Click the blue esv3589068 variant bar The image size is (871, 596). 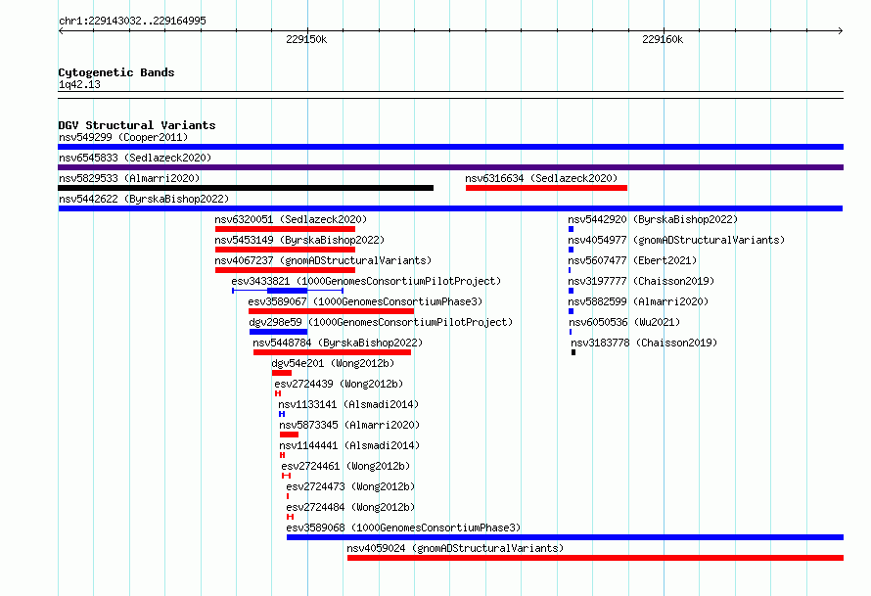[x=565, y=537]
